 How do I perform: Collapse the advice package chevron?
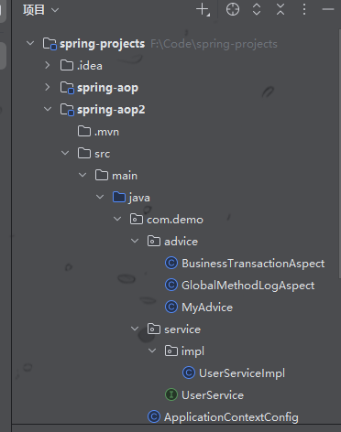pyautogui.click(x=135, y=241)
